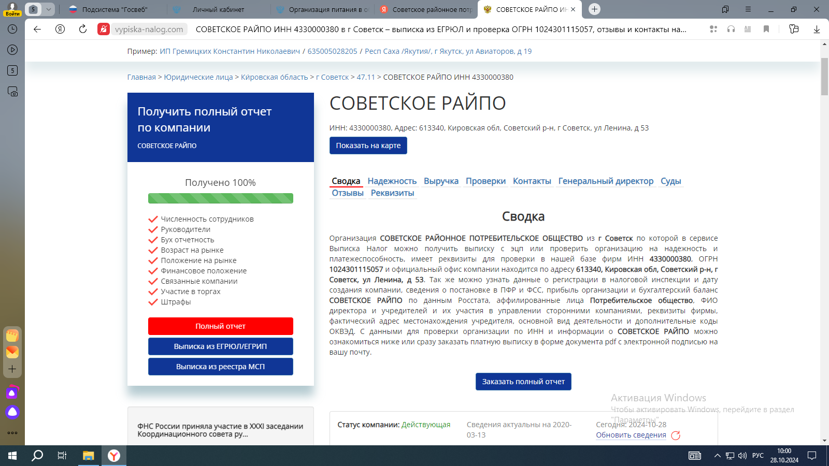Open bookmarks panel in title bar
Screen dimensions: 829x466
point(725,9)
